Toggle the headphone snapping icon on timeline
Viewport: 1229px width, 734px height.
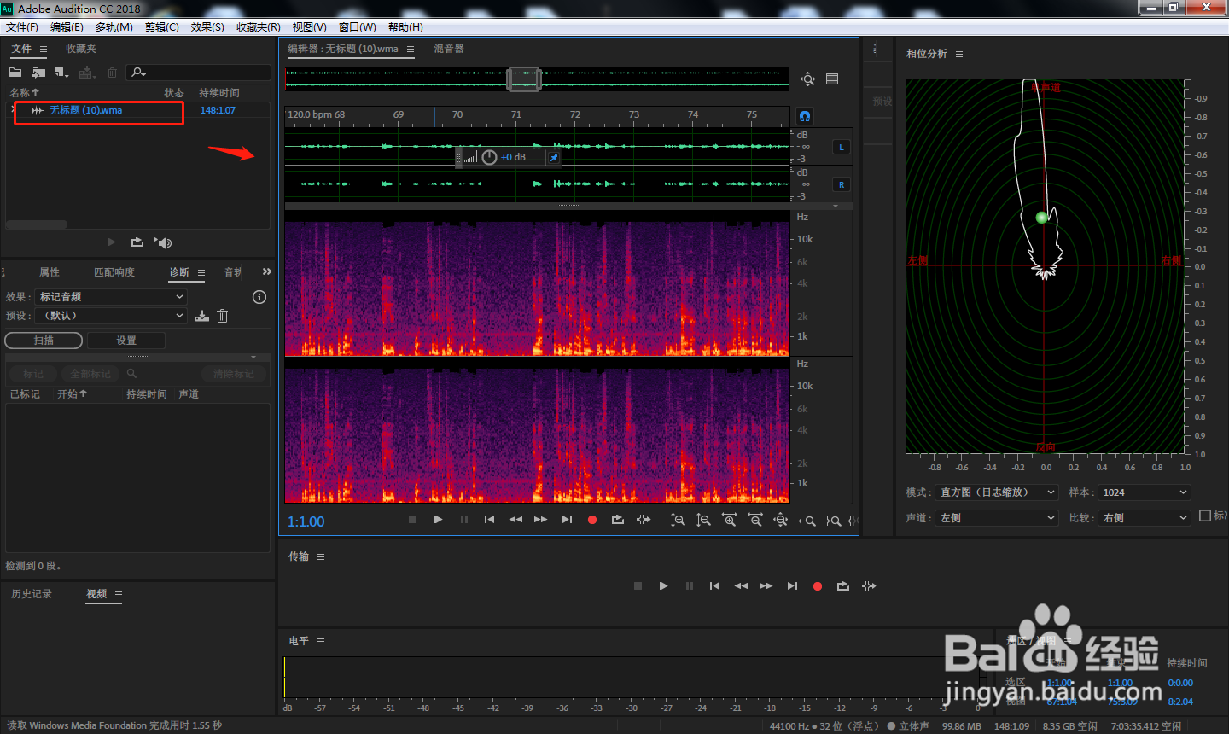pyautogui.click(x=805, y=115)
